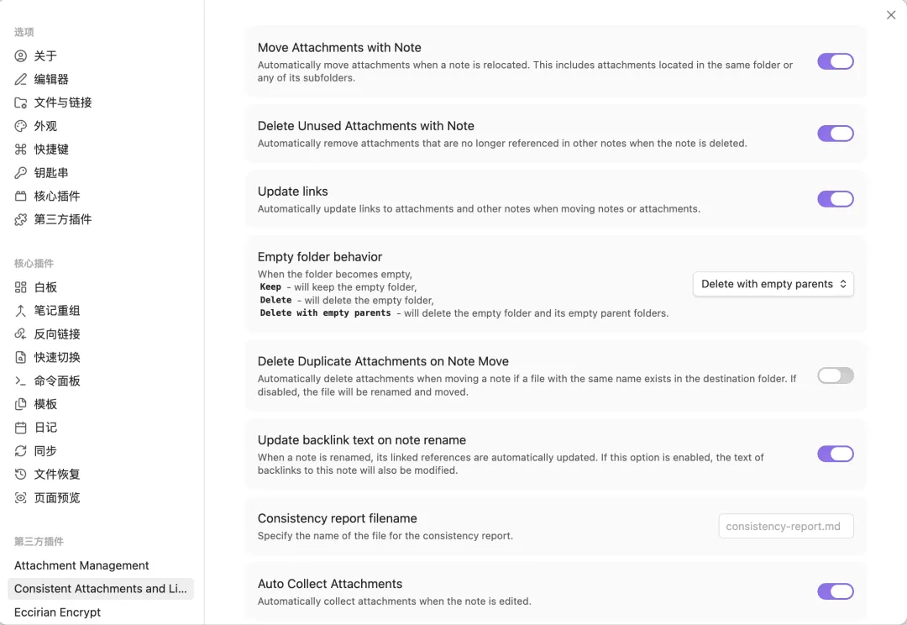The height and width of the screenshot is (625, 907).
Task: Open the Empty folder behavior dropdown
Action: pos(773,284)
